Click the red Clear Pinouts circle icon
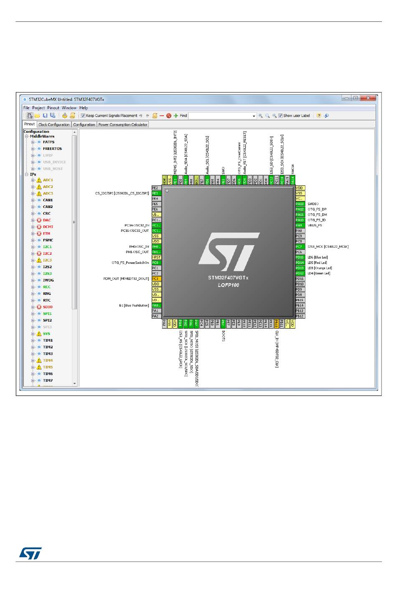This screenshot has width=397, height=593. coord(169,116)
